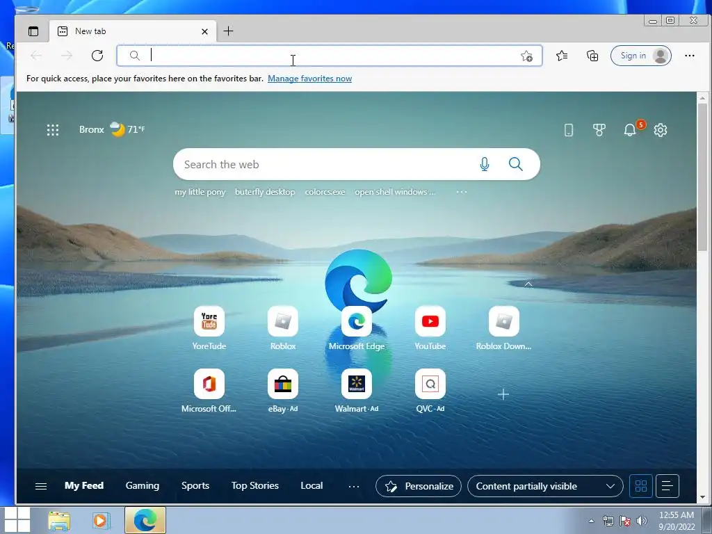Image resolution: width=712 pixels, height=534 pixels.
Task: Close the New tab tab
Action: click(x=204, y=31)
